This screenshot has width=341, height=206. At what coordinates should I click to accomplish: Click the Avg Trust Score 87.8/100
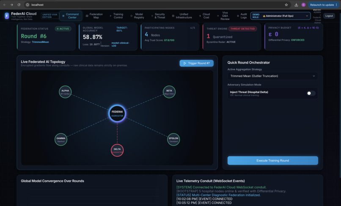pyautogui.click(x=159, y=40)
